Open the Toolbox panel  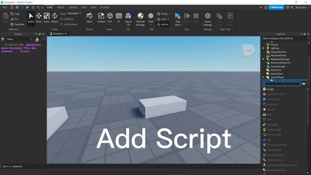[101, 18]
